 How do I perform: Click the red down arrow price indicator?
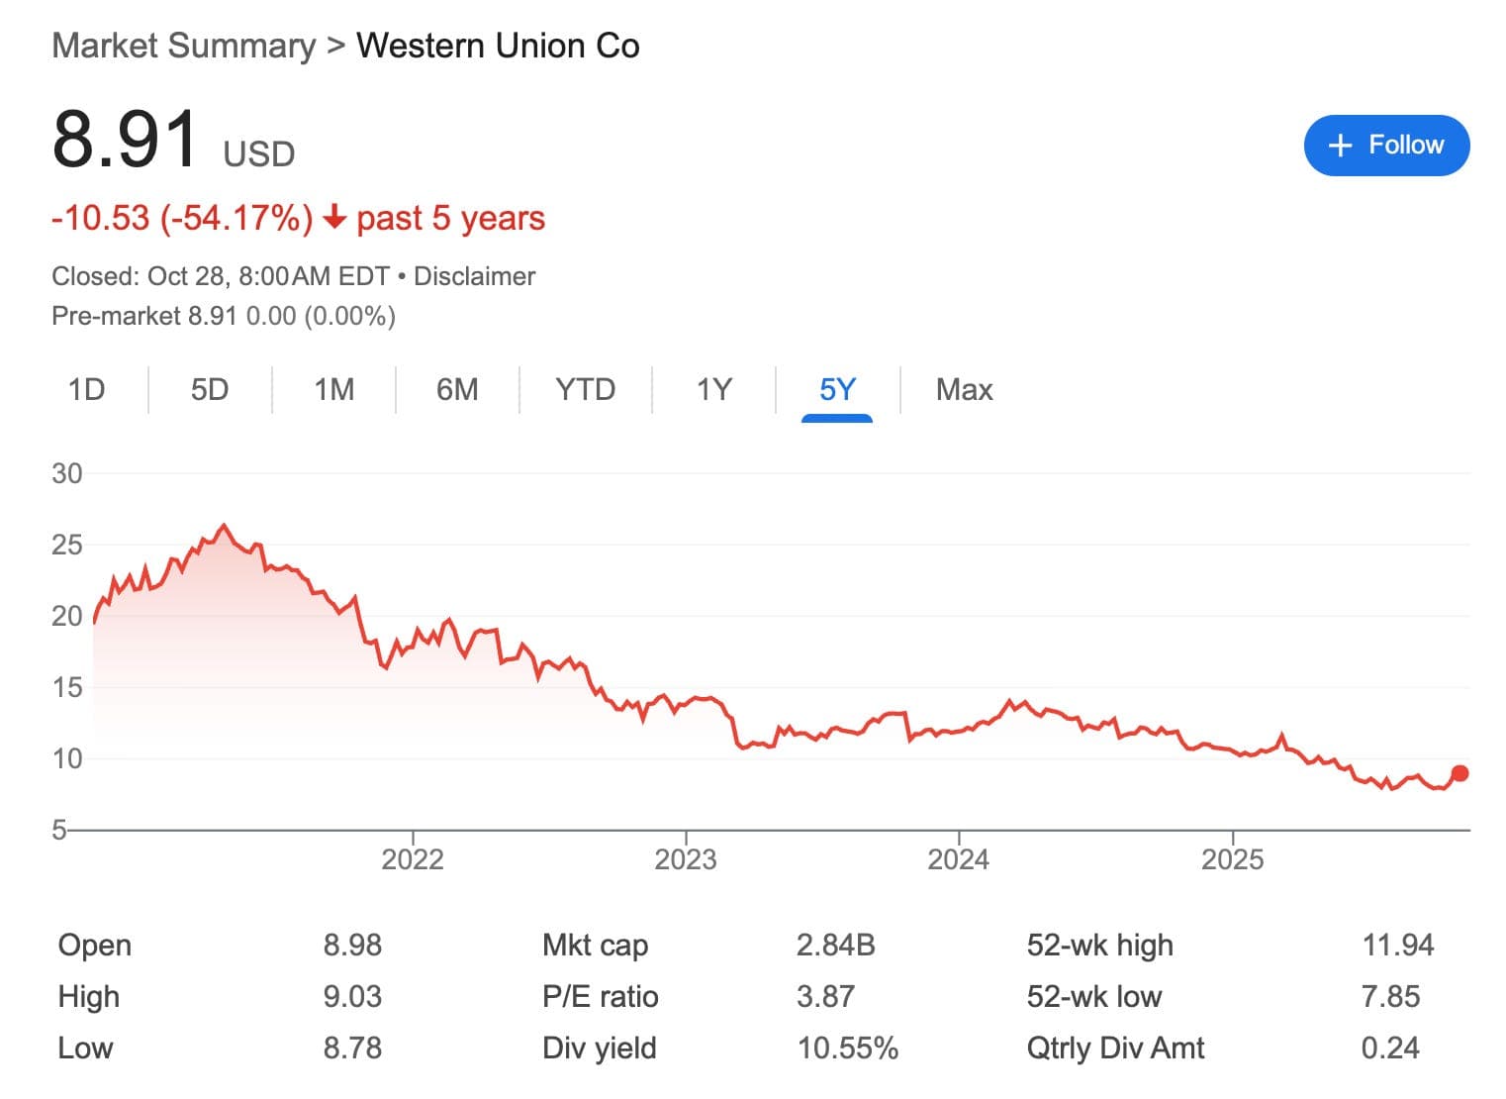tap(335, 217)
